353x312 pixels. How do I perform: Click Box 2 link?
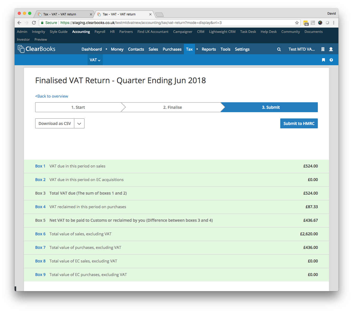40,180
